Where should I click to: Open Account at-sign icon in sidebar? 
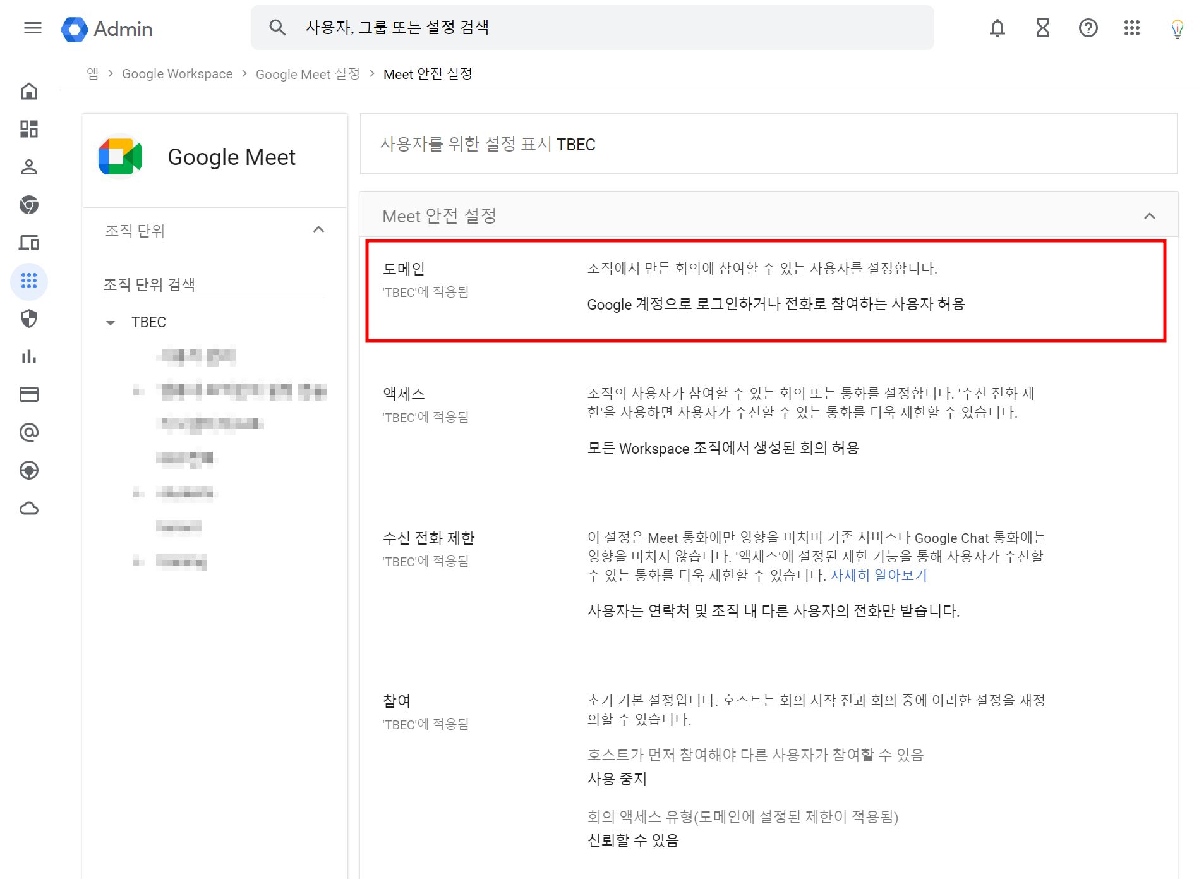tap(29, 432)
